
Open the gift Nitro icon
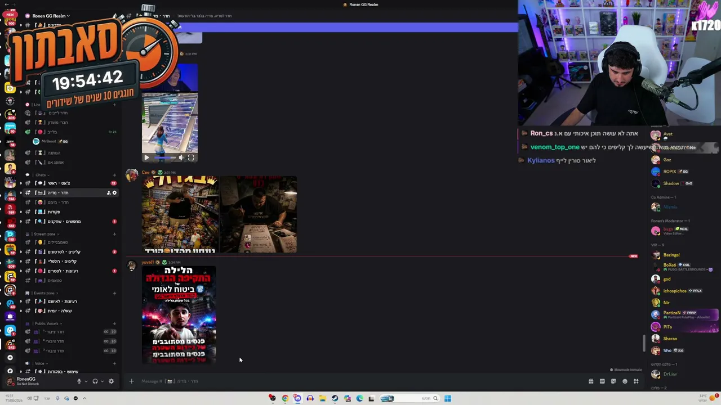point(591,381)
